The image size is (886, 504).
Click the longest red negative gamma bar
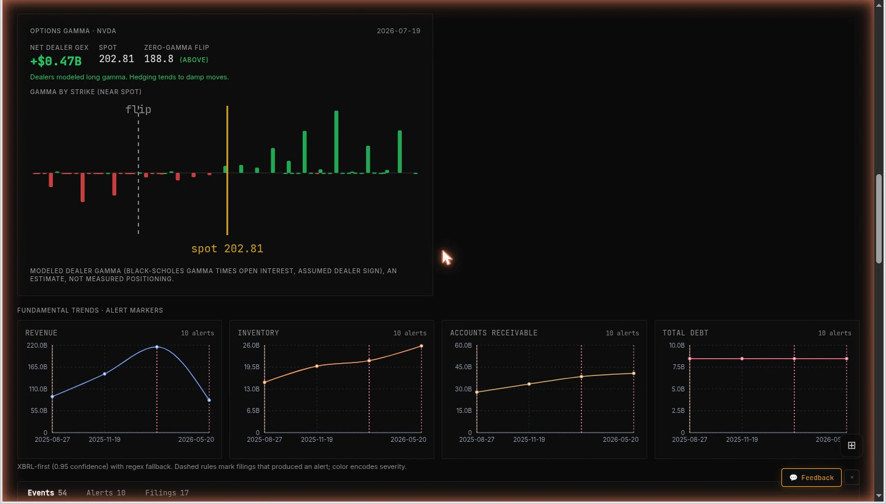click(82, 188)
